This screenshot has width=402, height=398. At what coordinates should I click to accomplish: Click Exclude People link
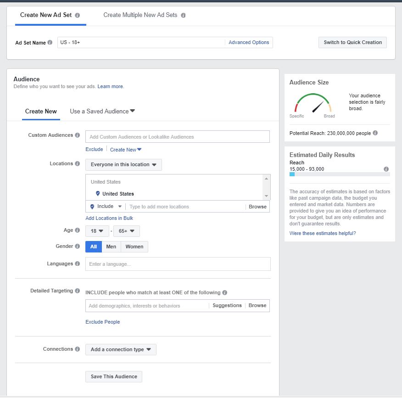(x=102, y=322)
